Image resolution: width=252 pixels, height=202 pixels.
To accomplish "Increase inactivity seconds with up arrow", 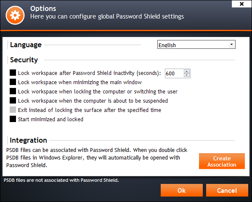I will coord(187,72).
